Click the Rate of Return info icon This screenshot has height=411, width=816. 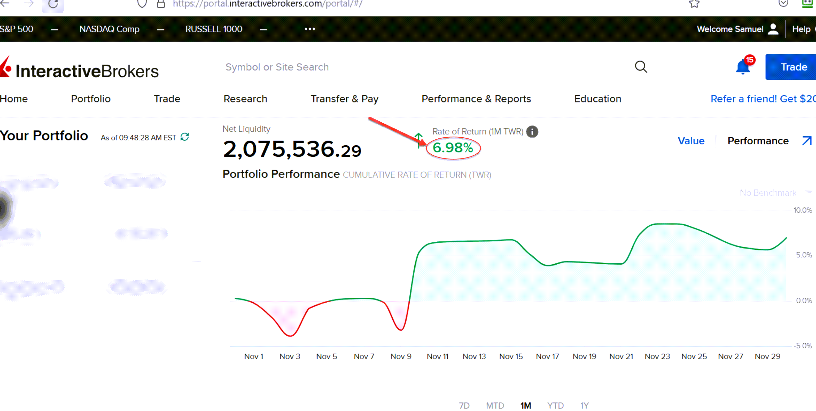point(532,131)
